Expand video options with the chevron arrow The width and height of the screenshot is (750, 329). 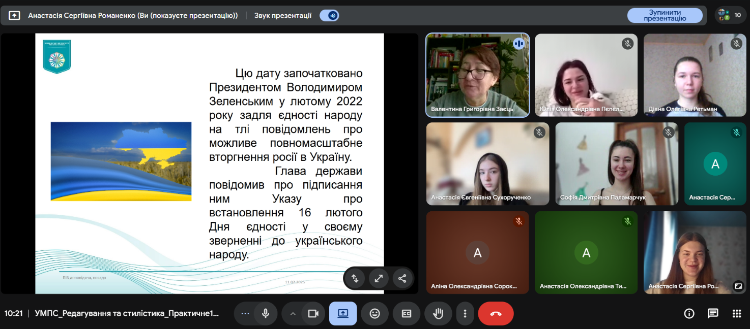coord(293,314)
